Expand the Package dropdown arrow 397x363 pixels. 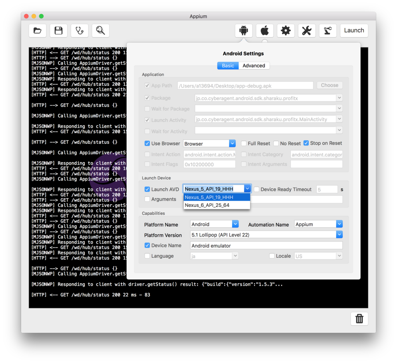339,98
